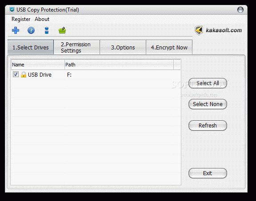The width and height of the screenshot is (256, 201).
Task: Click the green basket purchase icon
Action: coord(62,30)
